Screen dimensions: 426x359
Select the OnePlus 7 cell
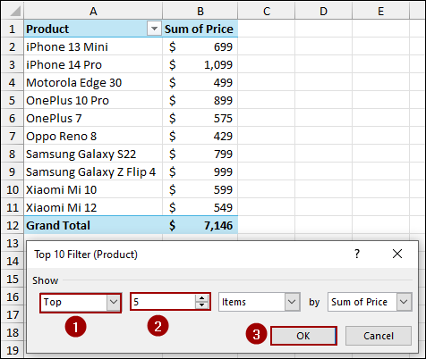coord(93,118)
